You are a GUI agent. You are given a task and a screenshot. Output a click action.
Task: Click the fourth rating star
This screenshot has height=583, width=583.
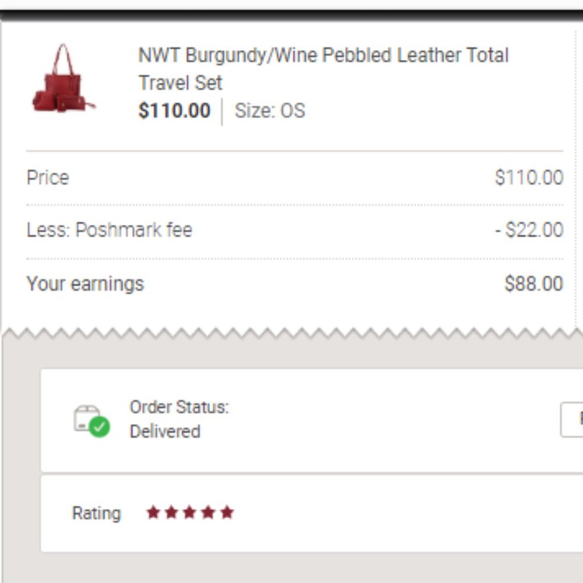click(x=208, y=512)
